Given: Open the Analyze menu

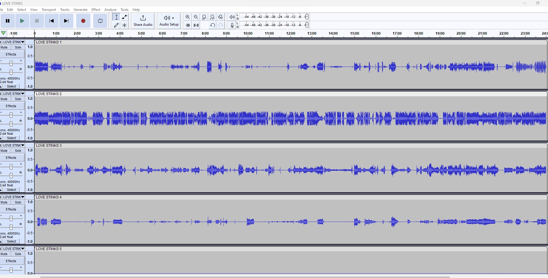Looking at the screenshot, I should (111, 10).
